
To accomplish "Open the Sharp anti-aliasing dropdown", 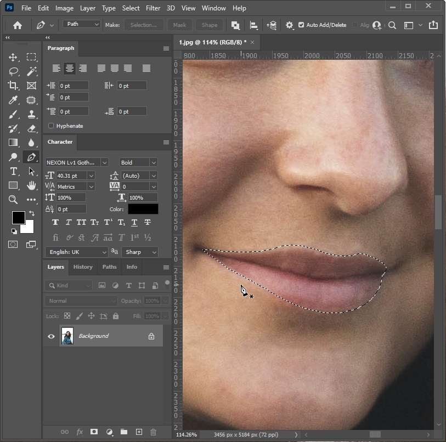I will 140,252.
